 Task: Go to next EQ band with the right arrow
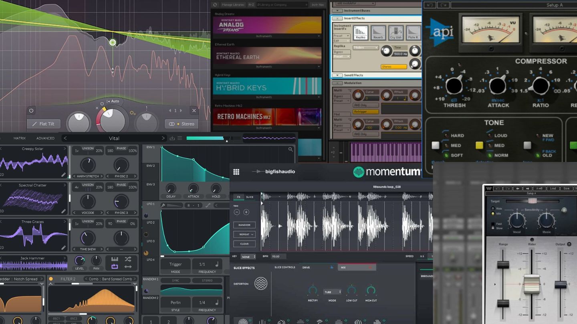pyautogui.click(x=181, y=111)
